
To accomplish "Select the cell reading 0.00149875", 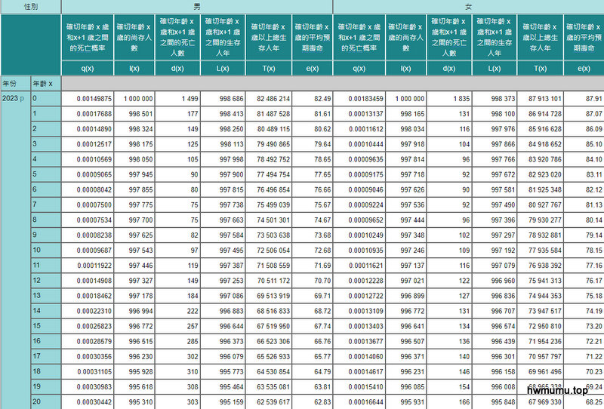I will (88, 99).
